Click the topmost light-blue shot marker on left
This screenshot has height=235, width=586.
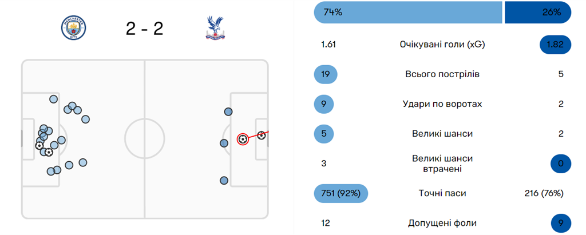pyautogui.click(x=53, y=99)
